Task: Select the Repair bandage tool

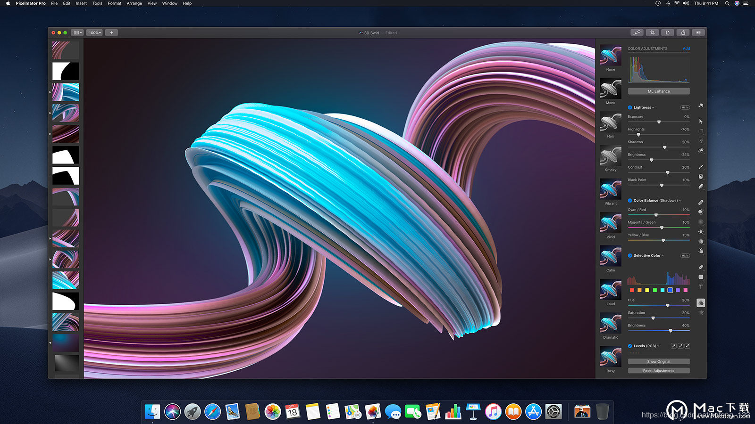Action: tap(701, 202)
